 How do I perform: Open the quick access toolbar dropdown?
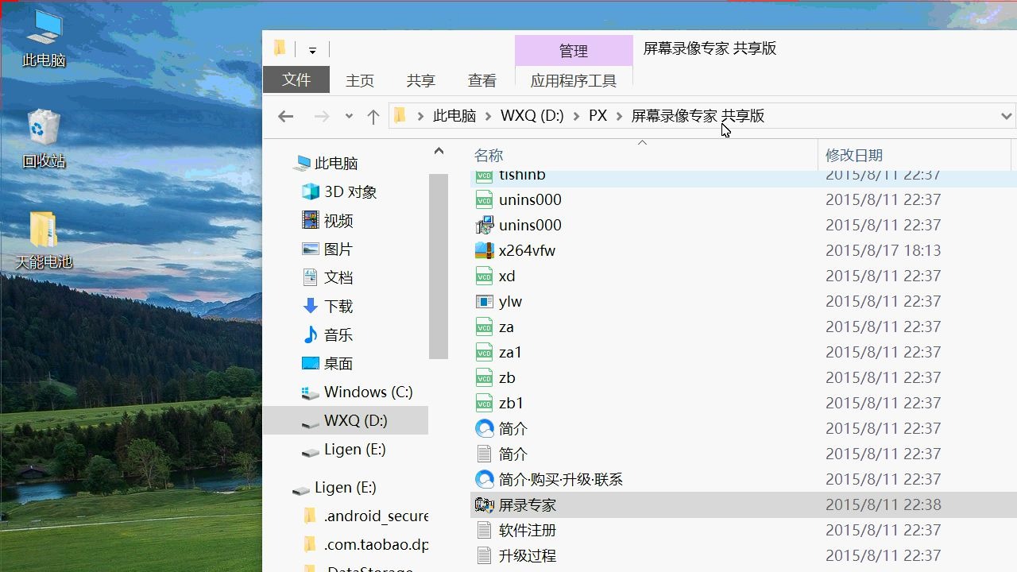coord(312,50)
